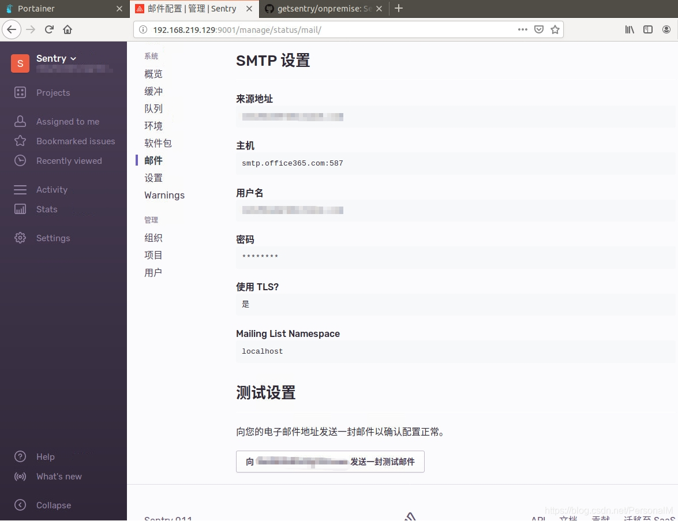The image size is (678, 521).
Task: Toggle the browser sidebar view icon
Action: point(648,29)
